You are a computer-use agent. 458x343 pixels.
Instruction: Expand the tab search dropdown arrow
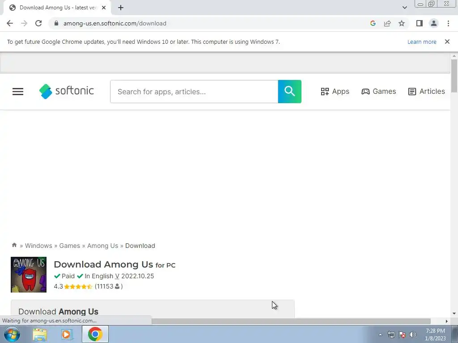coord(404,8)
